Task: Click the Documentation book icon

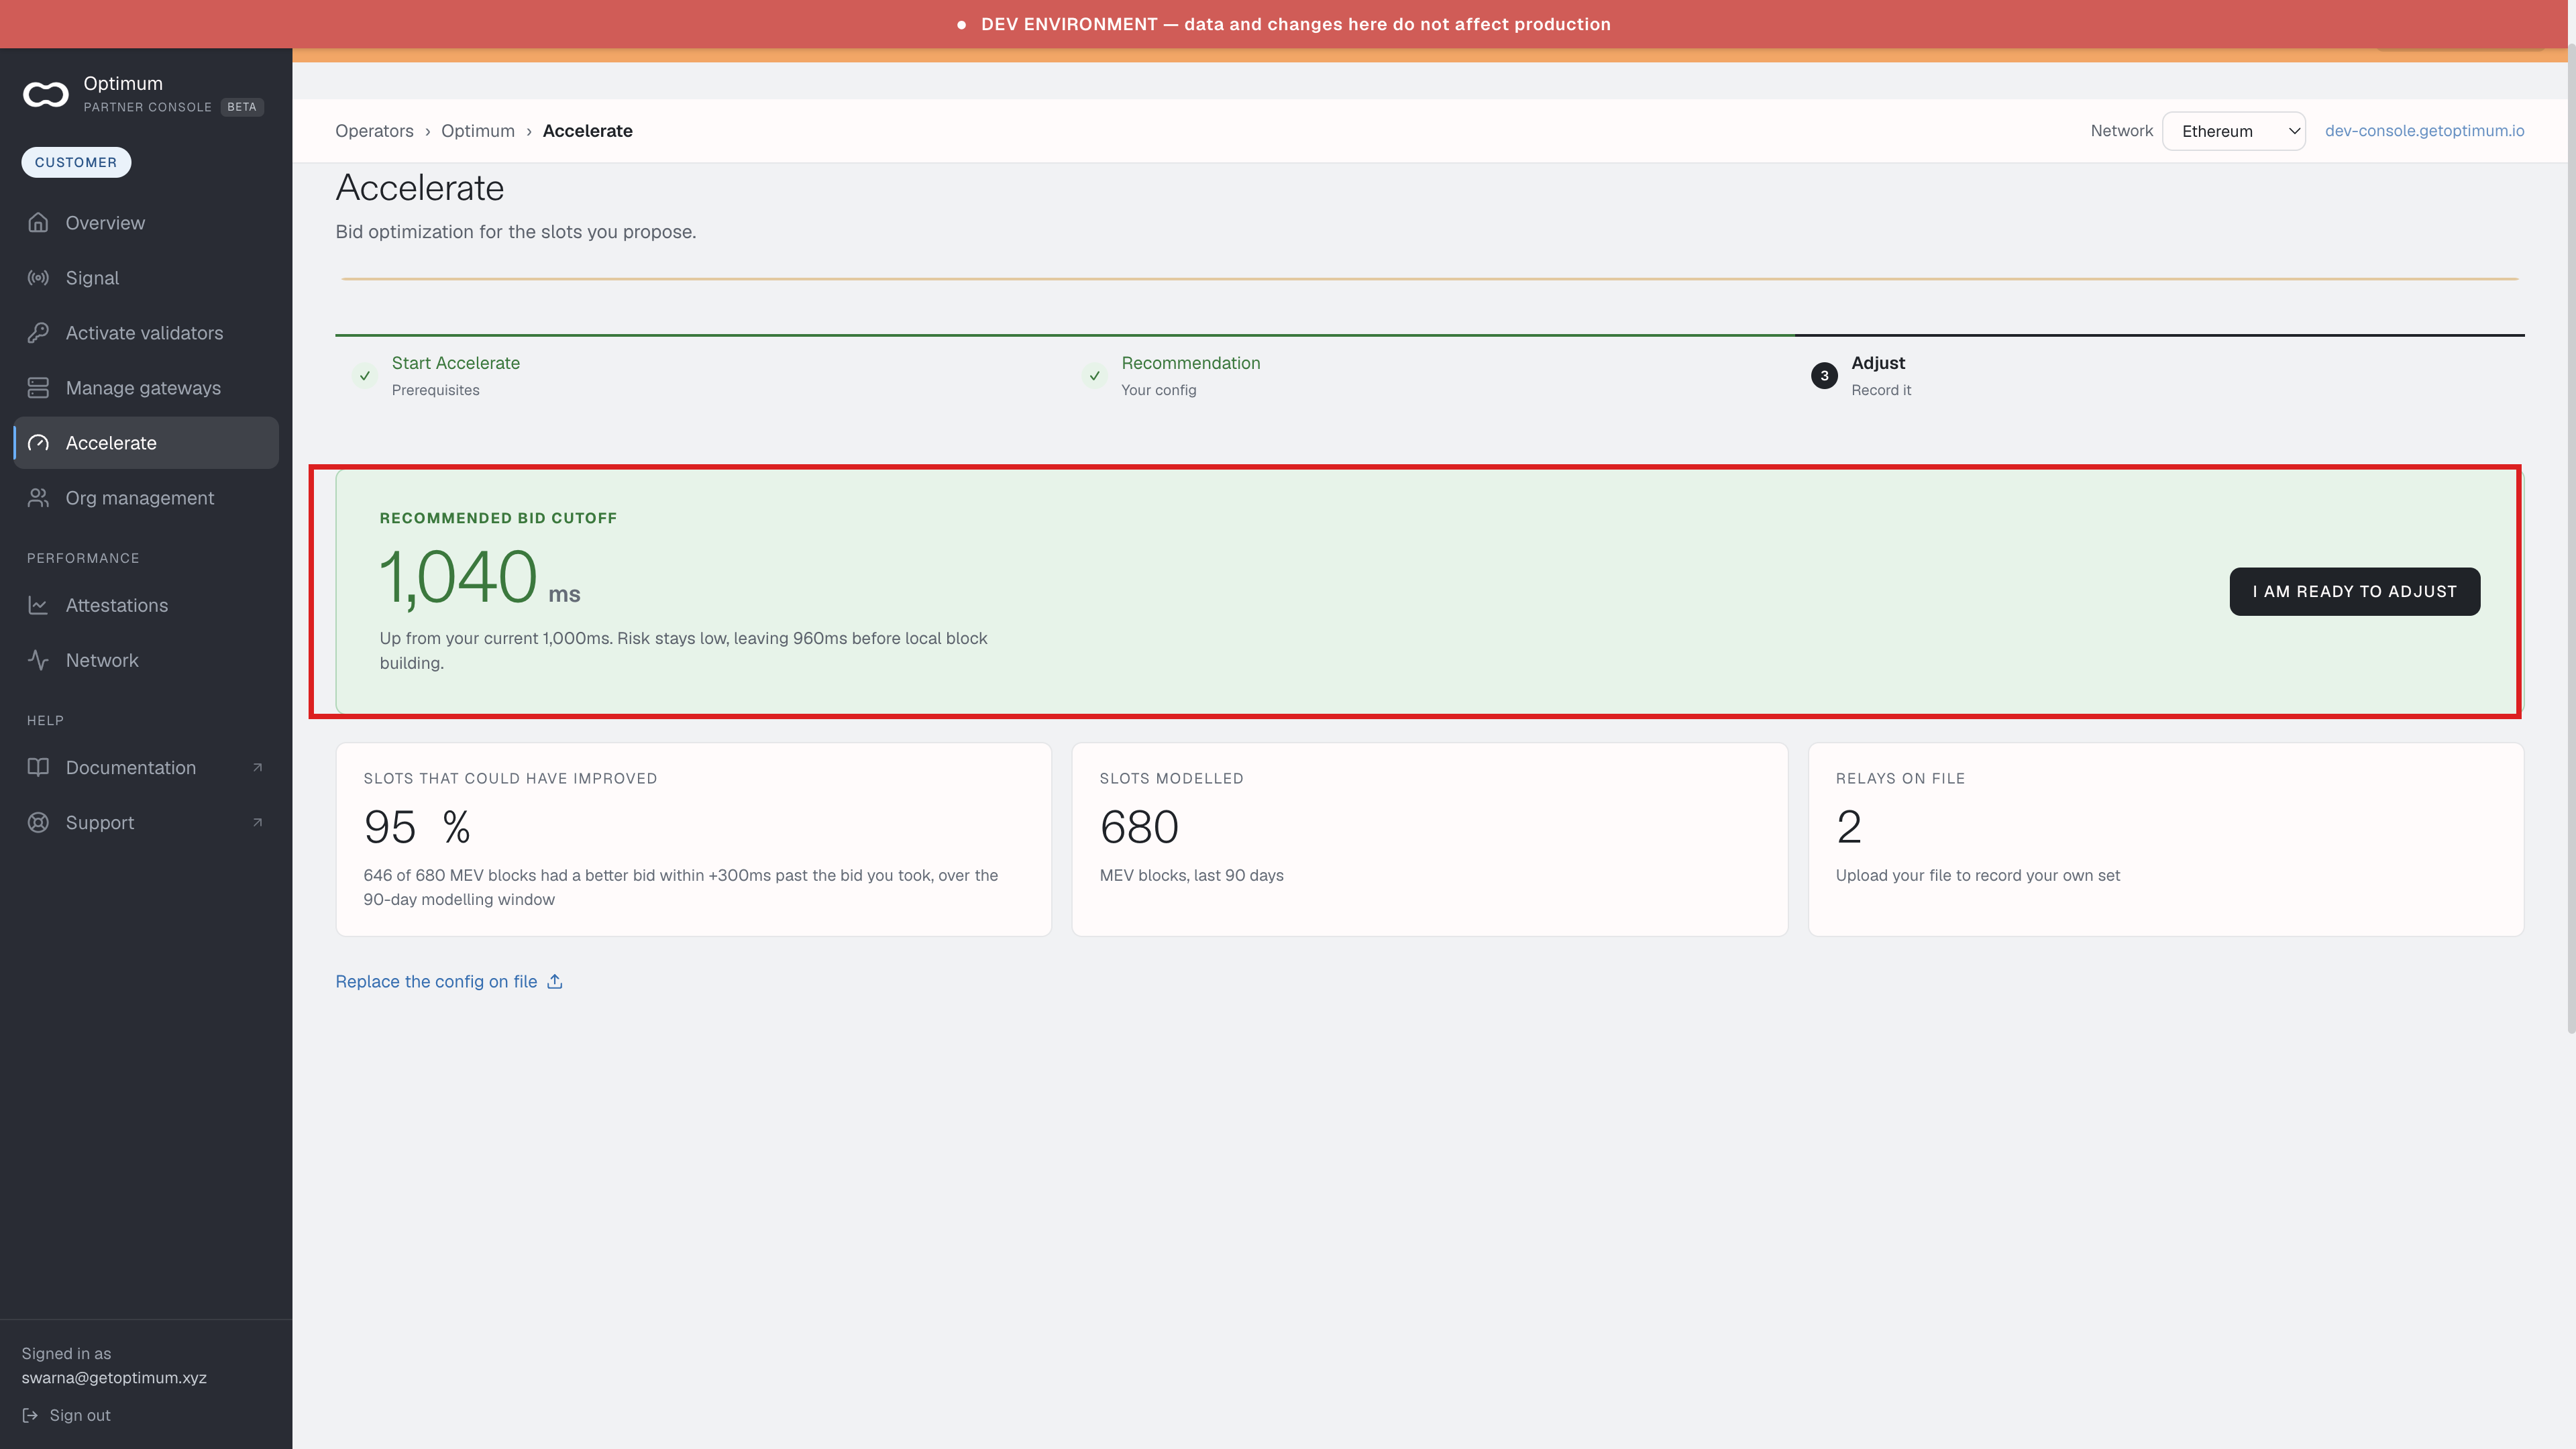Action: [x=38, y=767]
